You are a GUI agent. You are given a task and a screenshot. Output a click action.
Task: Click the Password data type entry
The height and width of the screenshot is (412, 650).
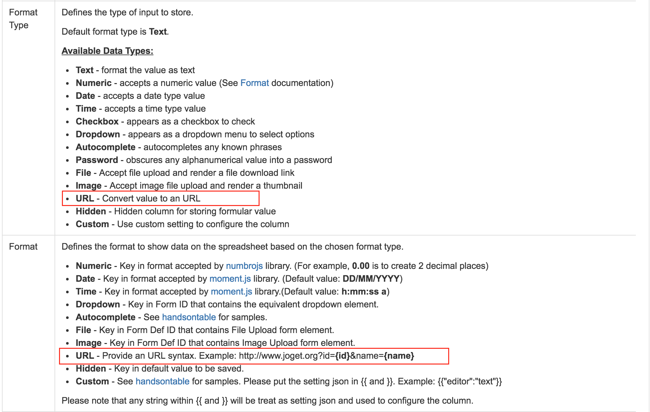(203, 160)
